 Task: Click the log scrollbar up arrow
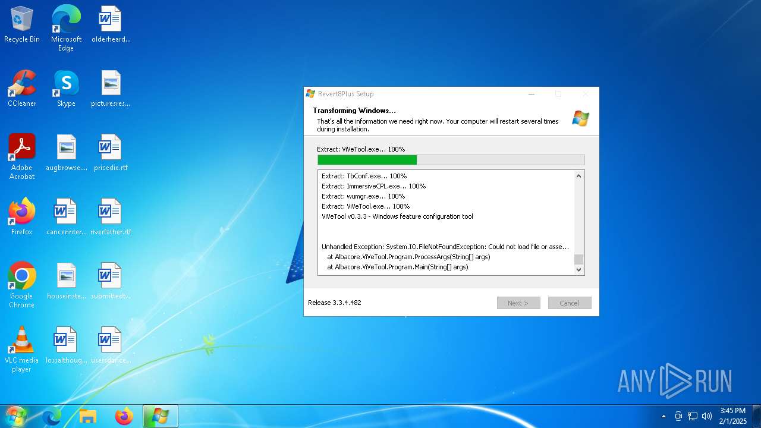pos(579,176)
